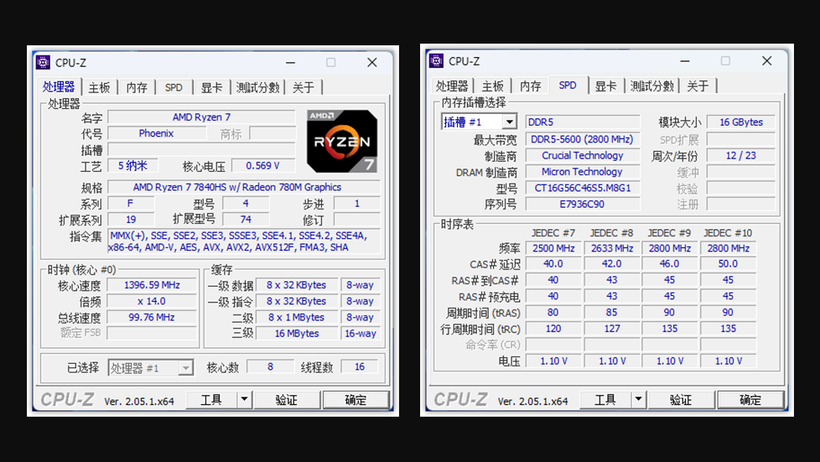Click the instruction set MMX(+), SSE text
Viewport: 820px width, 462px height.
[x=244, y=241]
